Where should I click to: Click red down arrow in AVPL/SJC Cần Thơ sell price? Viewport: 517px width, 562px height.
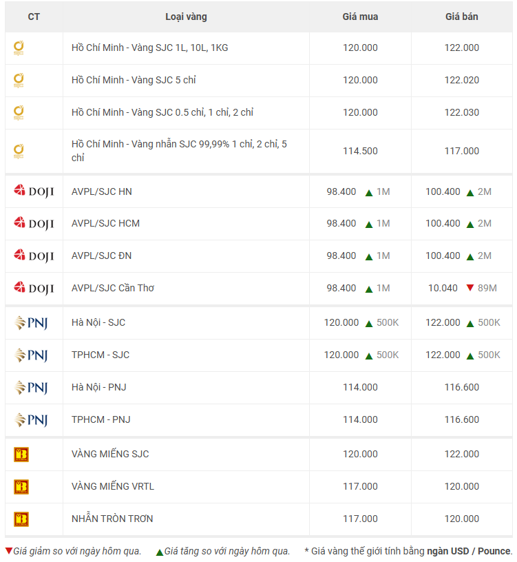pyautogui.click(x=470, y=287)
